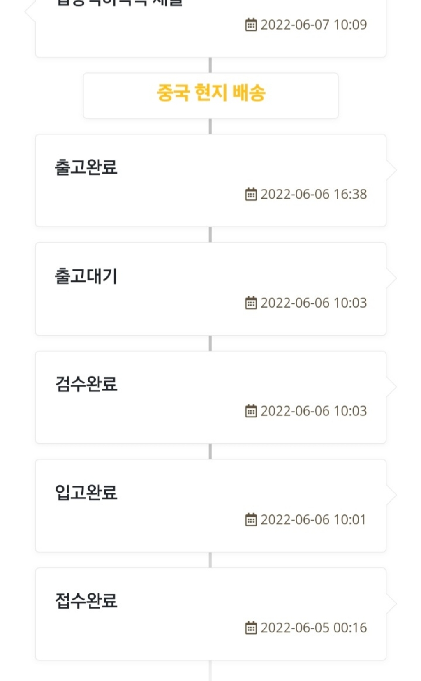Click calendar icon in 검수완료 card
The image size is (421, 681).
tap(251, 411)
